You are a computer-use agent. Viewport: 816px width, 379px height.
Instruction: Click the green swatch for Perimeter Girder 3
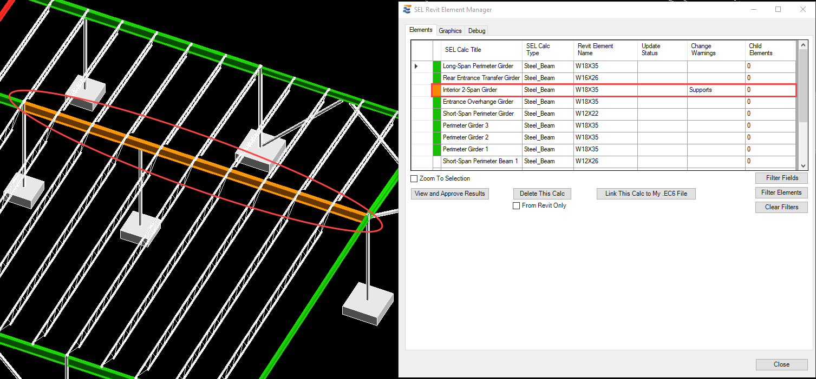pos(437,125)
